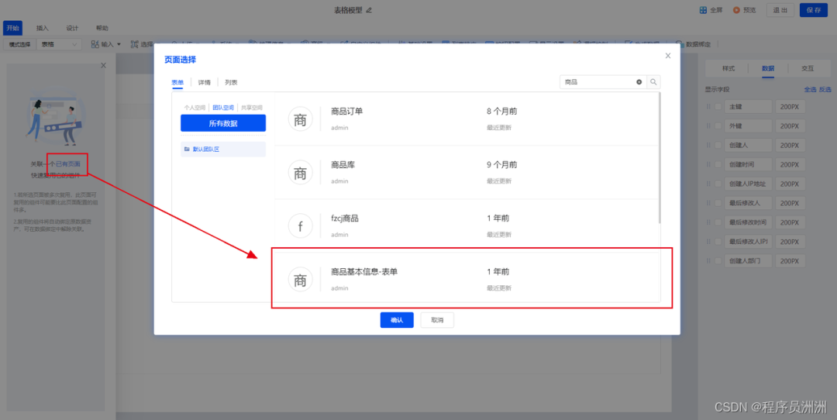The width and height of the screenshot is (837, 420).
Task: Select the fzcj商品 row title
Action: pyautogui.click(x=345, y=219)
